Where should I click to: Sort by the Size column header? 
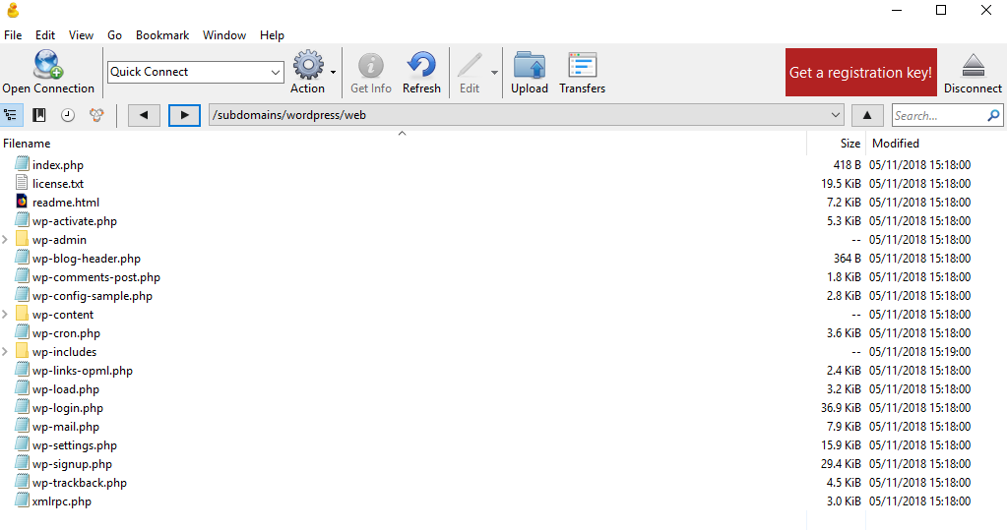click(850, 144)
